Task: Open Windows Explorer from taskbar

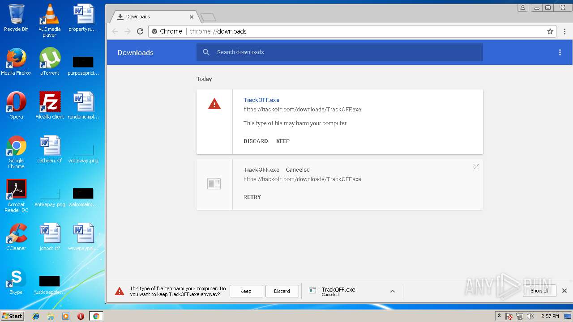Action: (51, 316)
